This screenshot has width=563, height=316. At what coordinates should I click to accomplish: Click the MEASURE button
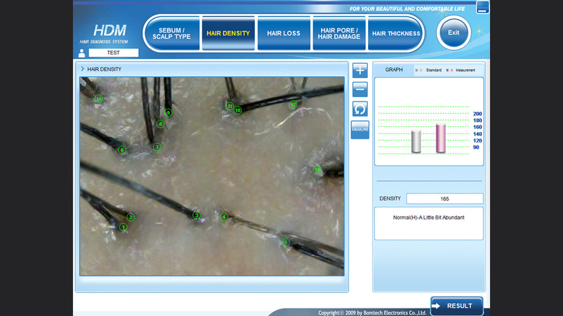click(x=360, y=130)
